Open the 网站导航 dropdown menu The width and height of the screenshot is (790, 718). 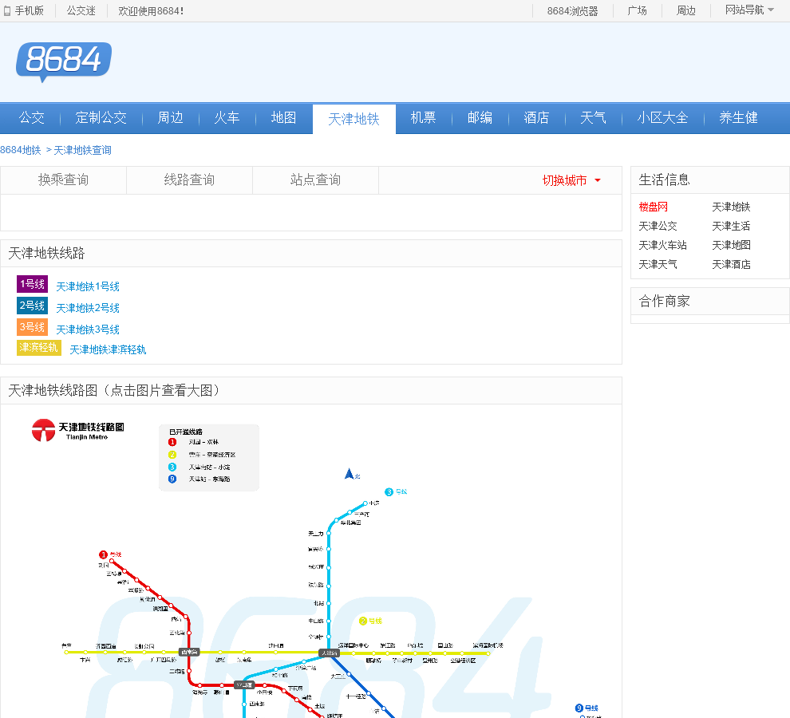tap(749, 10)
